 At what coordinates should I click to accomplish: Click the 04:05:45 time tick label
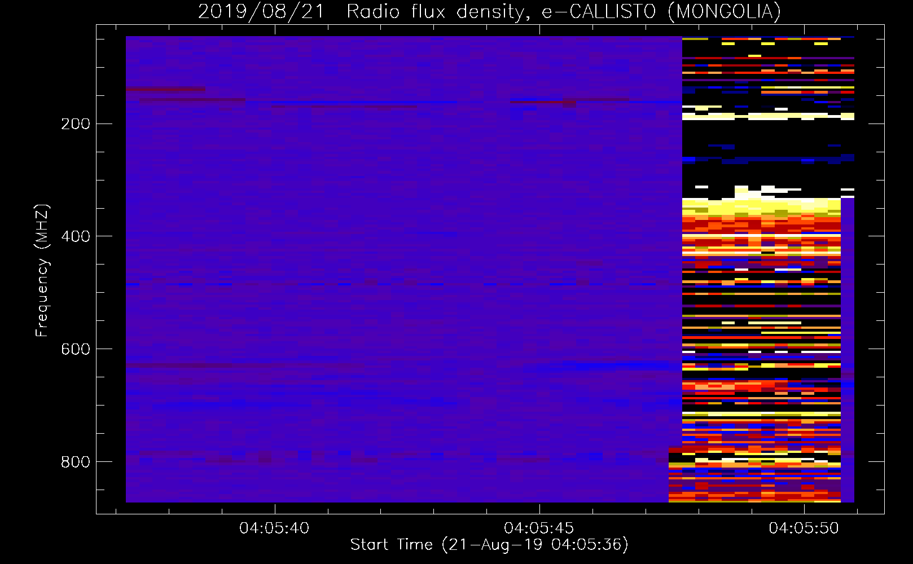pos(539,528)
